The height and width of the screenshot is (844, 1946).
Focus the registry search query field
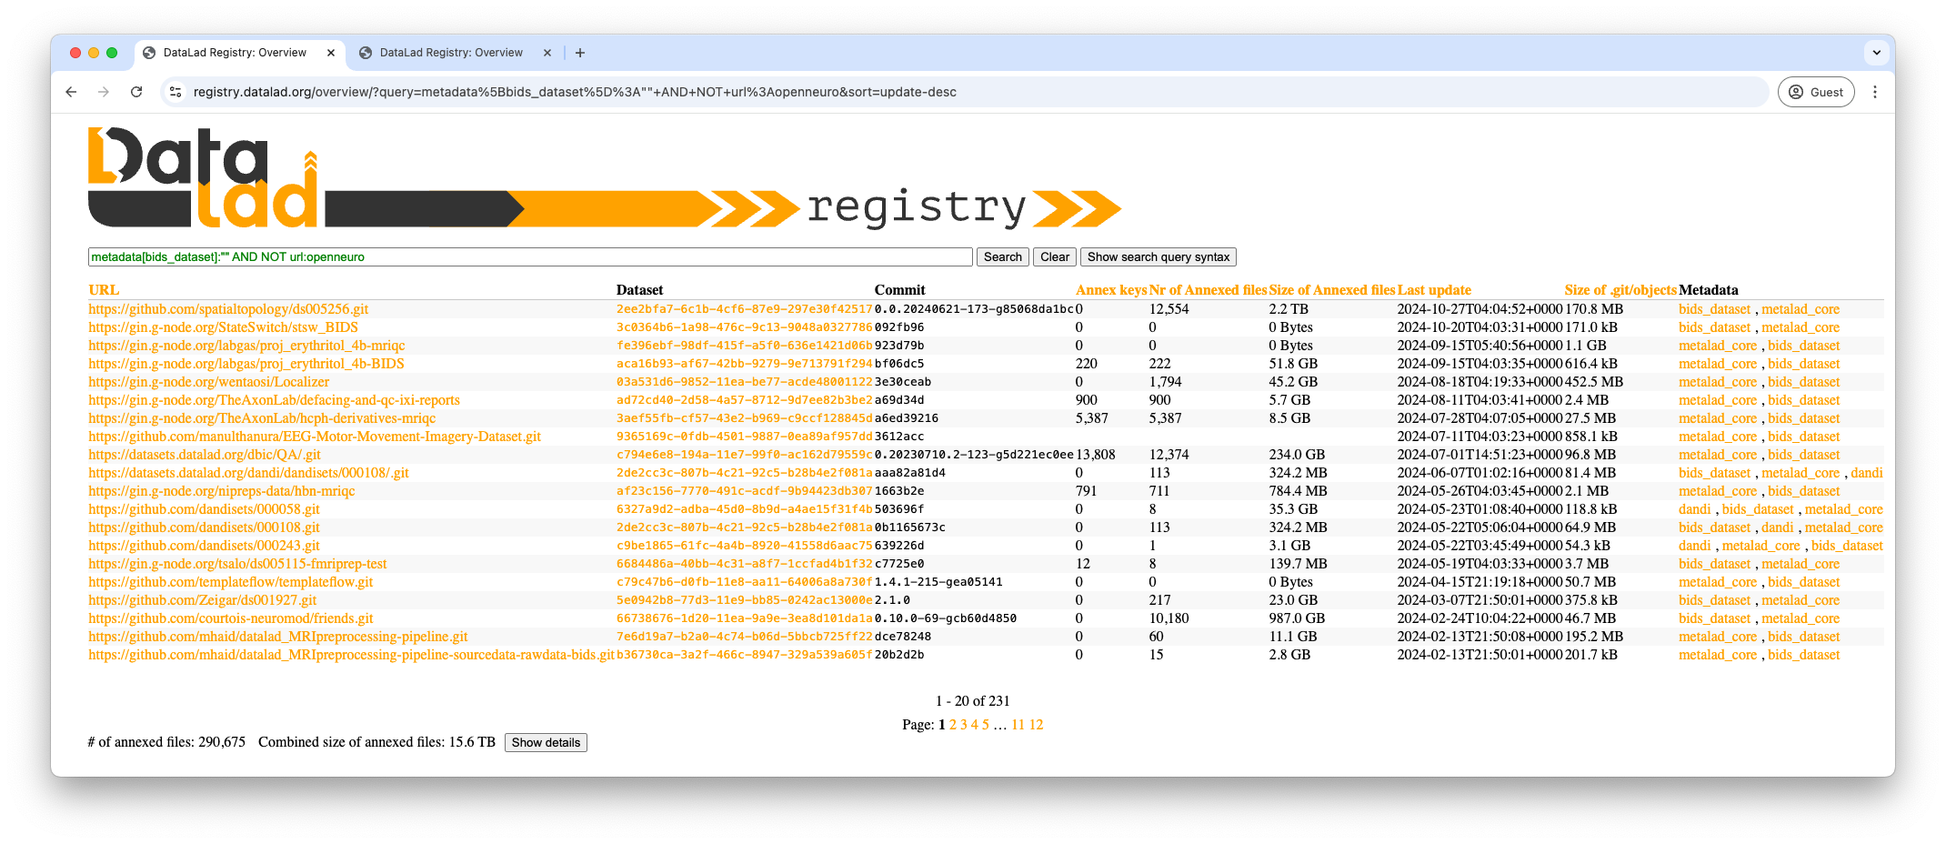(x=530, y=257)
